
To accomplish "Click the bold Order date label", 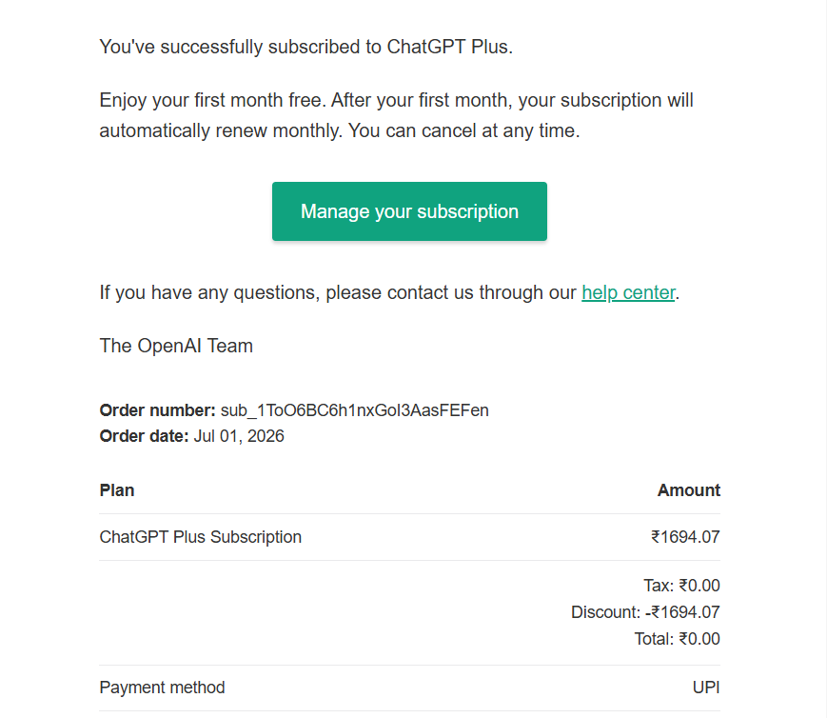I will pos(144,436).
